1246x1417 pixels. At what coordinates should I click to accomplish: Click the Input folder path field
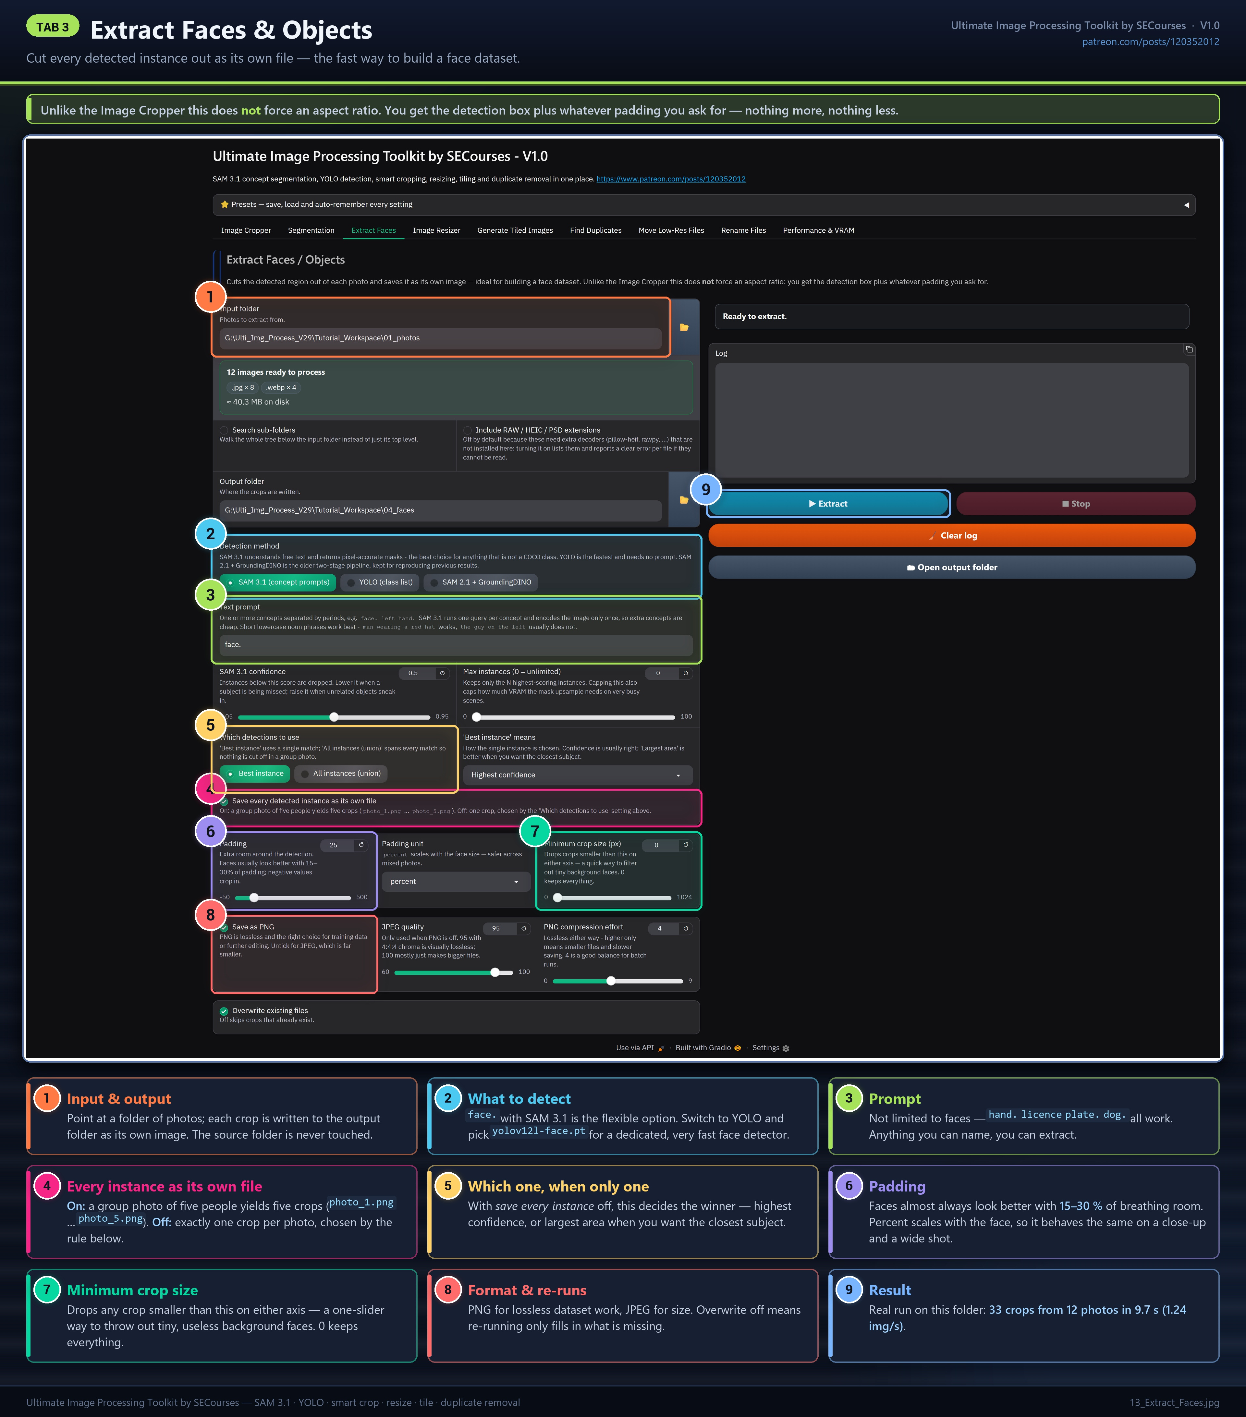(440, 339)
